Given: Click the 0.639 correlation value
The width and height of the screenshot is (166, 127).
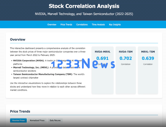Looking at the screenshot, I should (x=148, y=58).
